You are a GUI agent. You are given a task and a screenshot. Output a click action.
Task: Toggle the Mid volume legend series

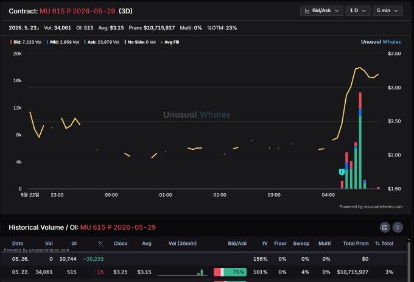[63, 42]
